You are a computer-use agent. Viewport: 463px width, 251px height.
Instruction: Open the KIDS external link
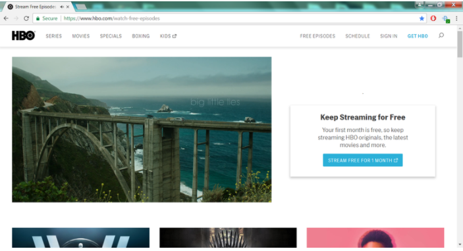[168, 36]
